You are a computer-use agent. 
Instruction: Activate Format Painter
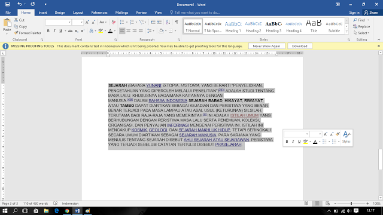[x=28, y=33]
